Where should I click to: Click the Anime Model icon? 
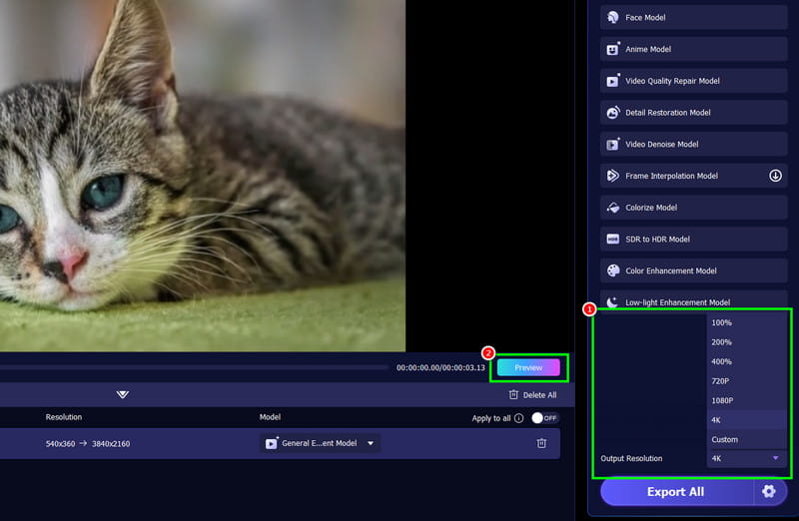click(x=612, y=49)
